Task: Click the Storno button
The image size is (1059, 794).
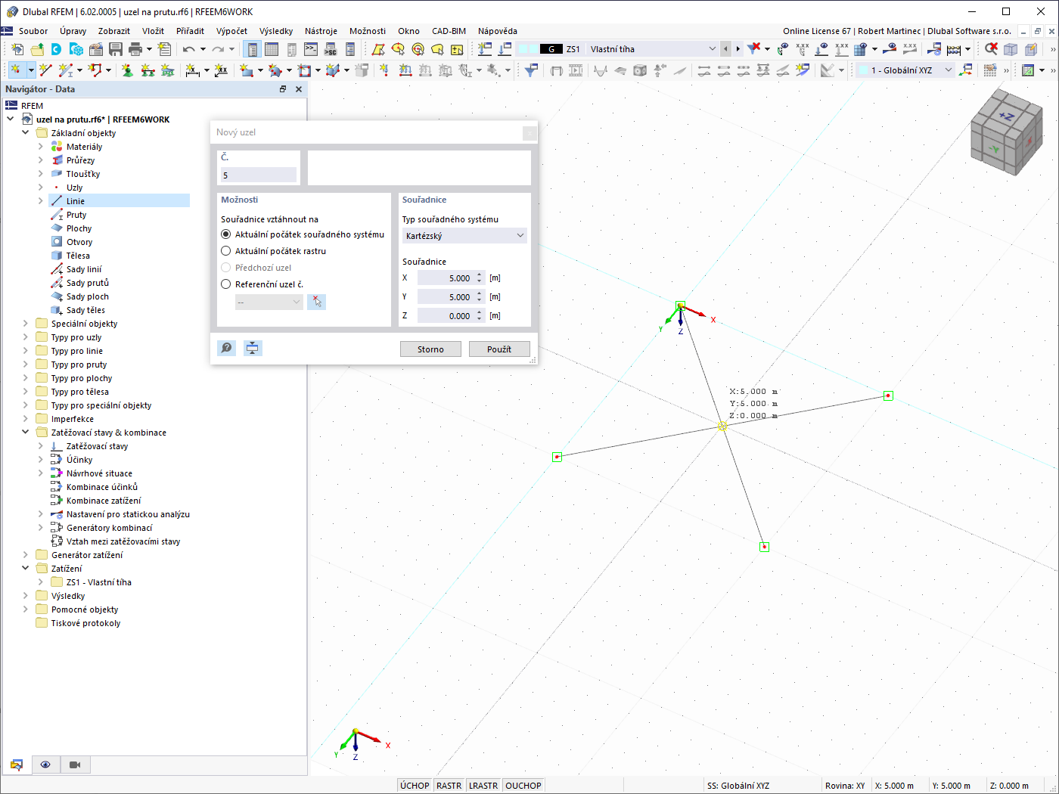Action: pos(431,349)
